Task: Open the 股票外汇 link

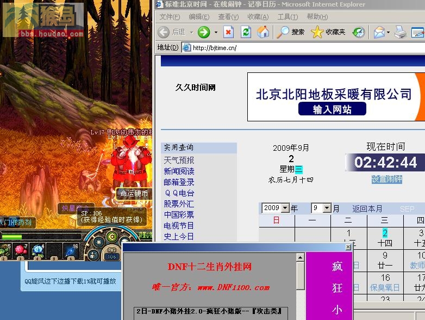Action: click(179, 204)
